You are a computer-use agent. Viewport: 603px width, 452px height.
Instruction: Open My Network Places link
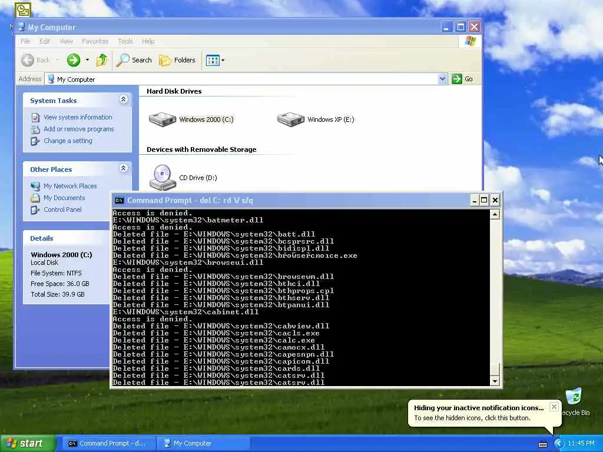(70, 186)
